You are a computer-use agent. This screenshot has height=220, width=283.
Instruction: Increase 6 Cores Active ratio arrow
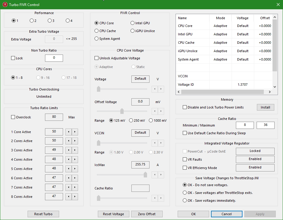click(x=75, y=178)
